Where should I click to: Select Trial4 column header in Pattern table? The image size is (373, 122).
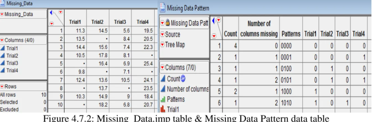click(359, 34)
